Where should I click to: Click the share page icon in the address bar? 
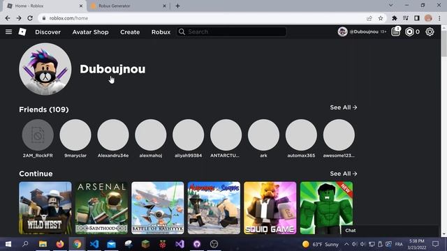point(369,18)
